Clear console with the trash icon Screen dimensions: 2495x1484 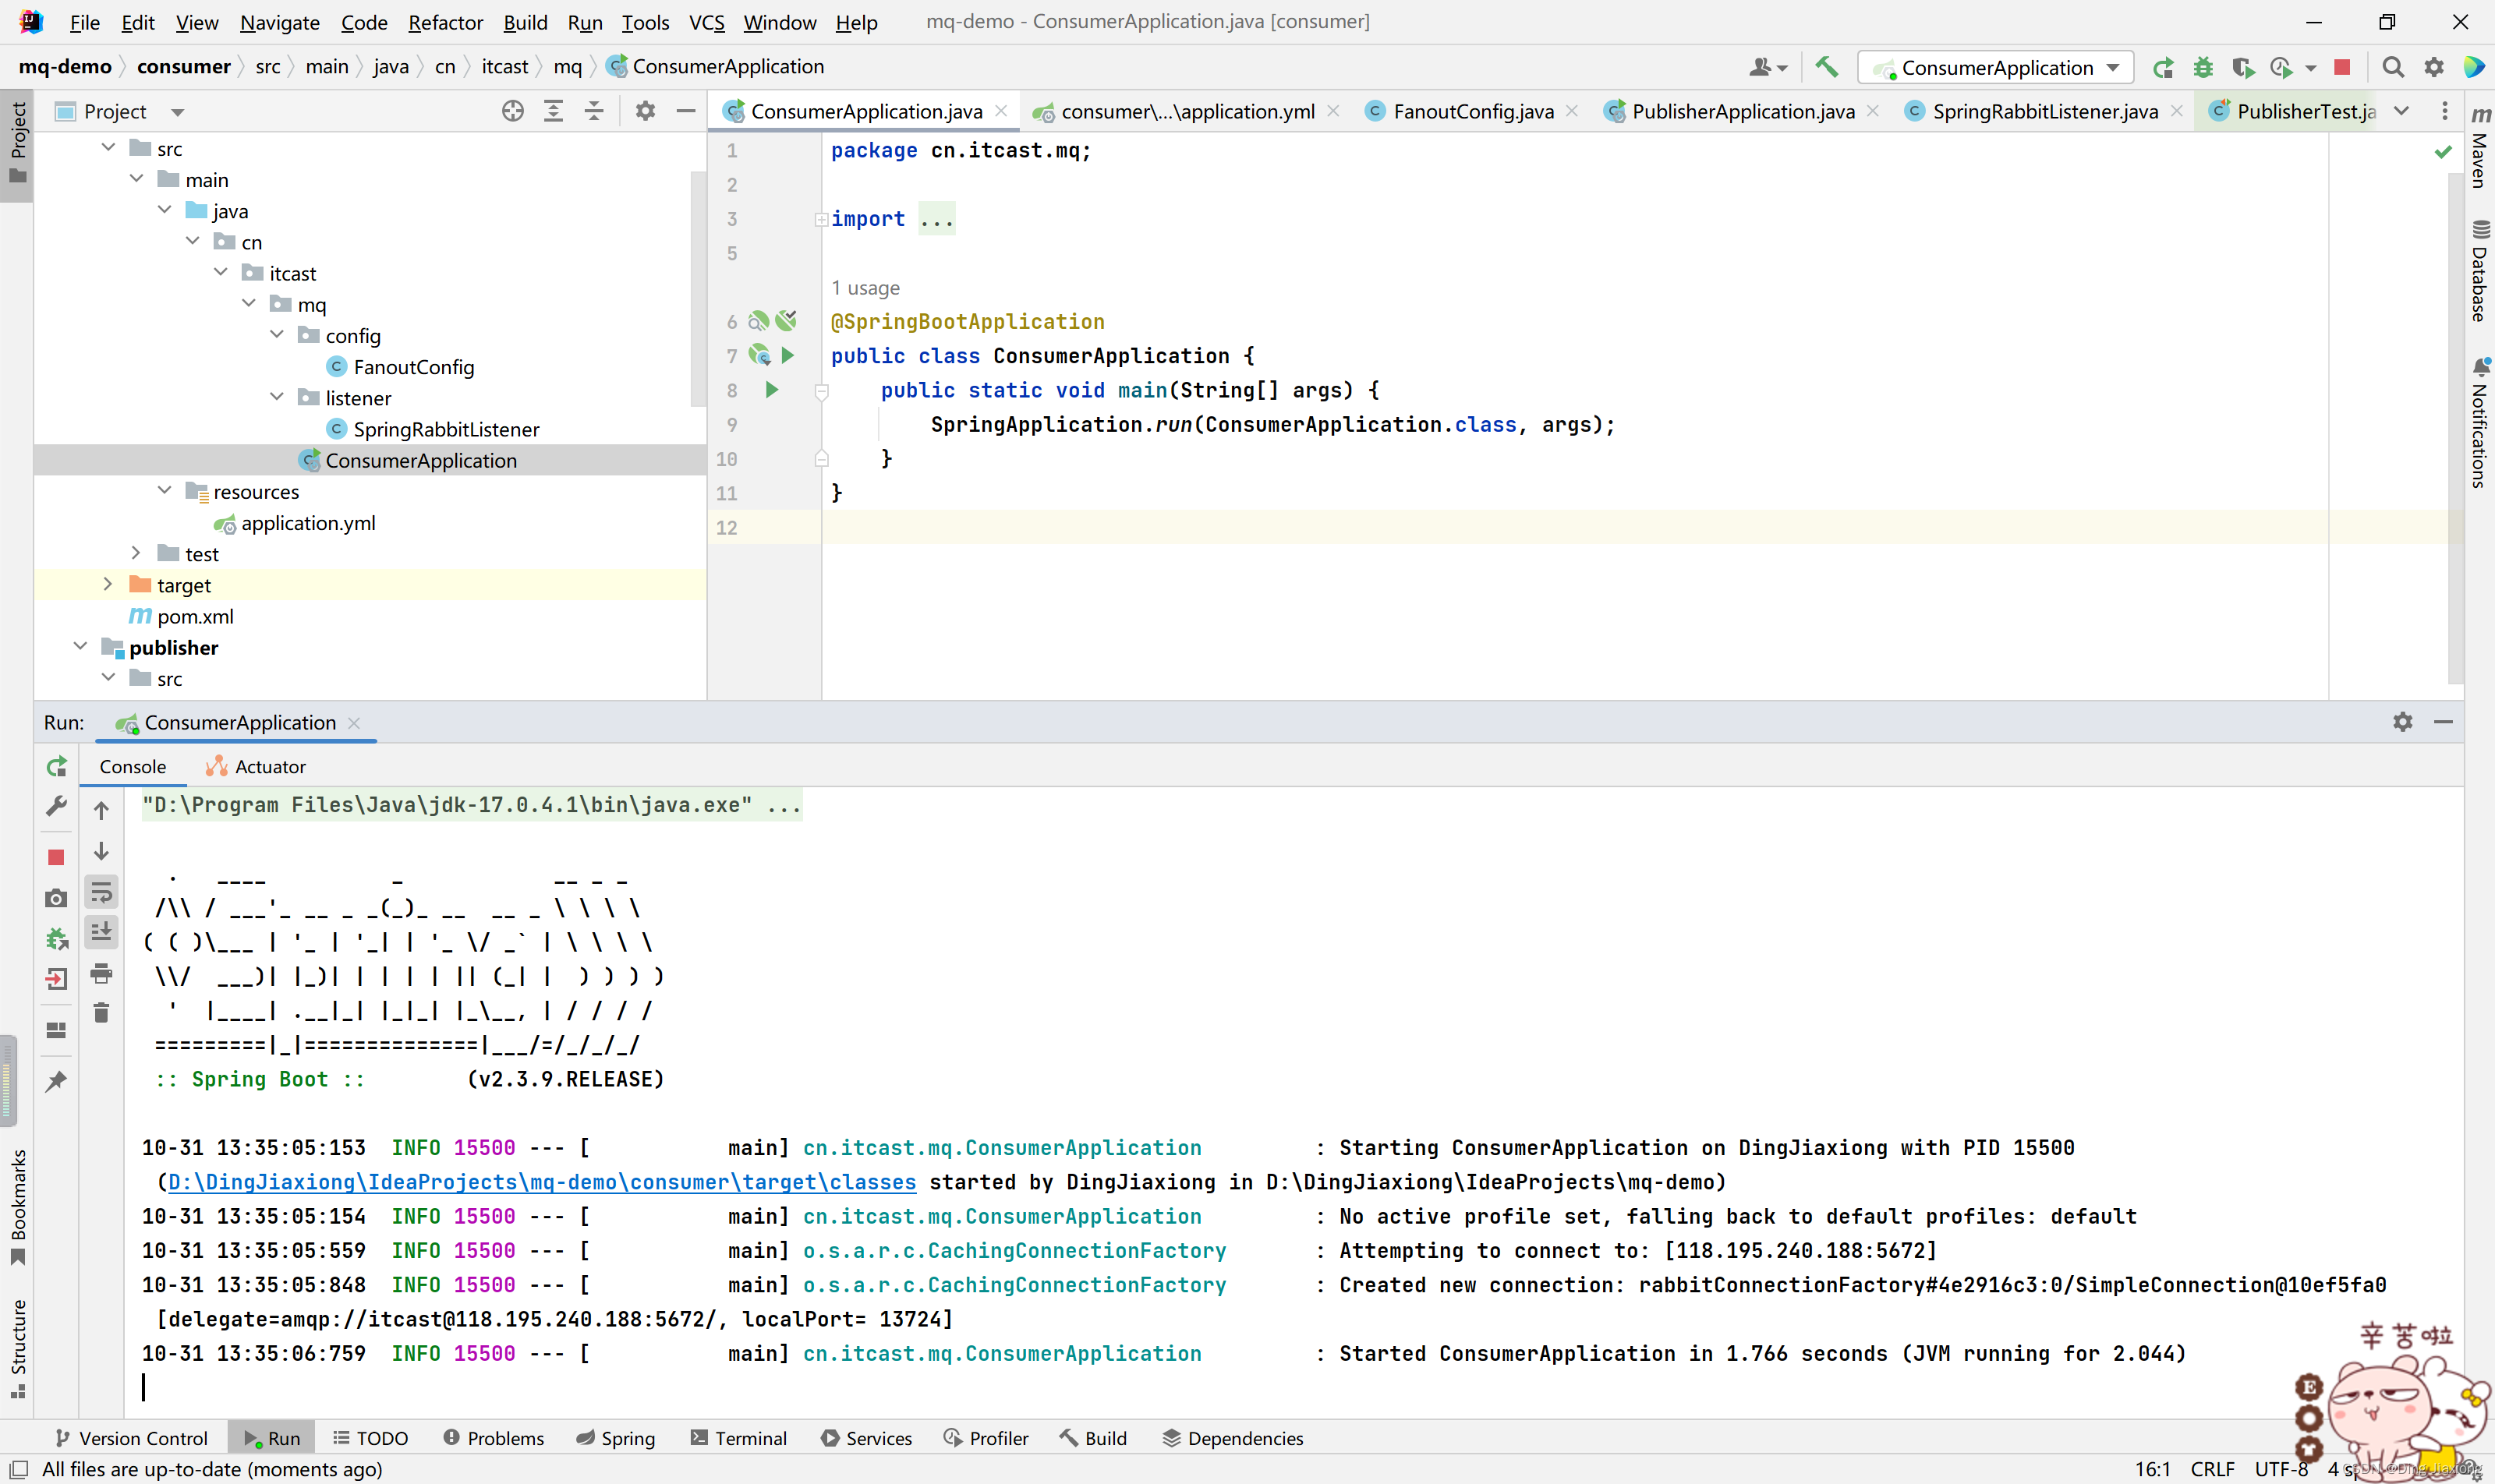point(101,1013)
